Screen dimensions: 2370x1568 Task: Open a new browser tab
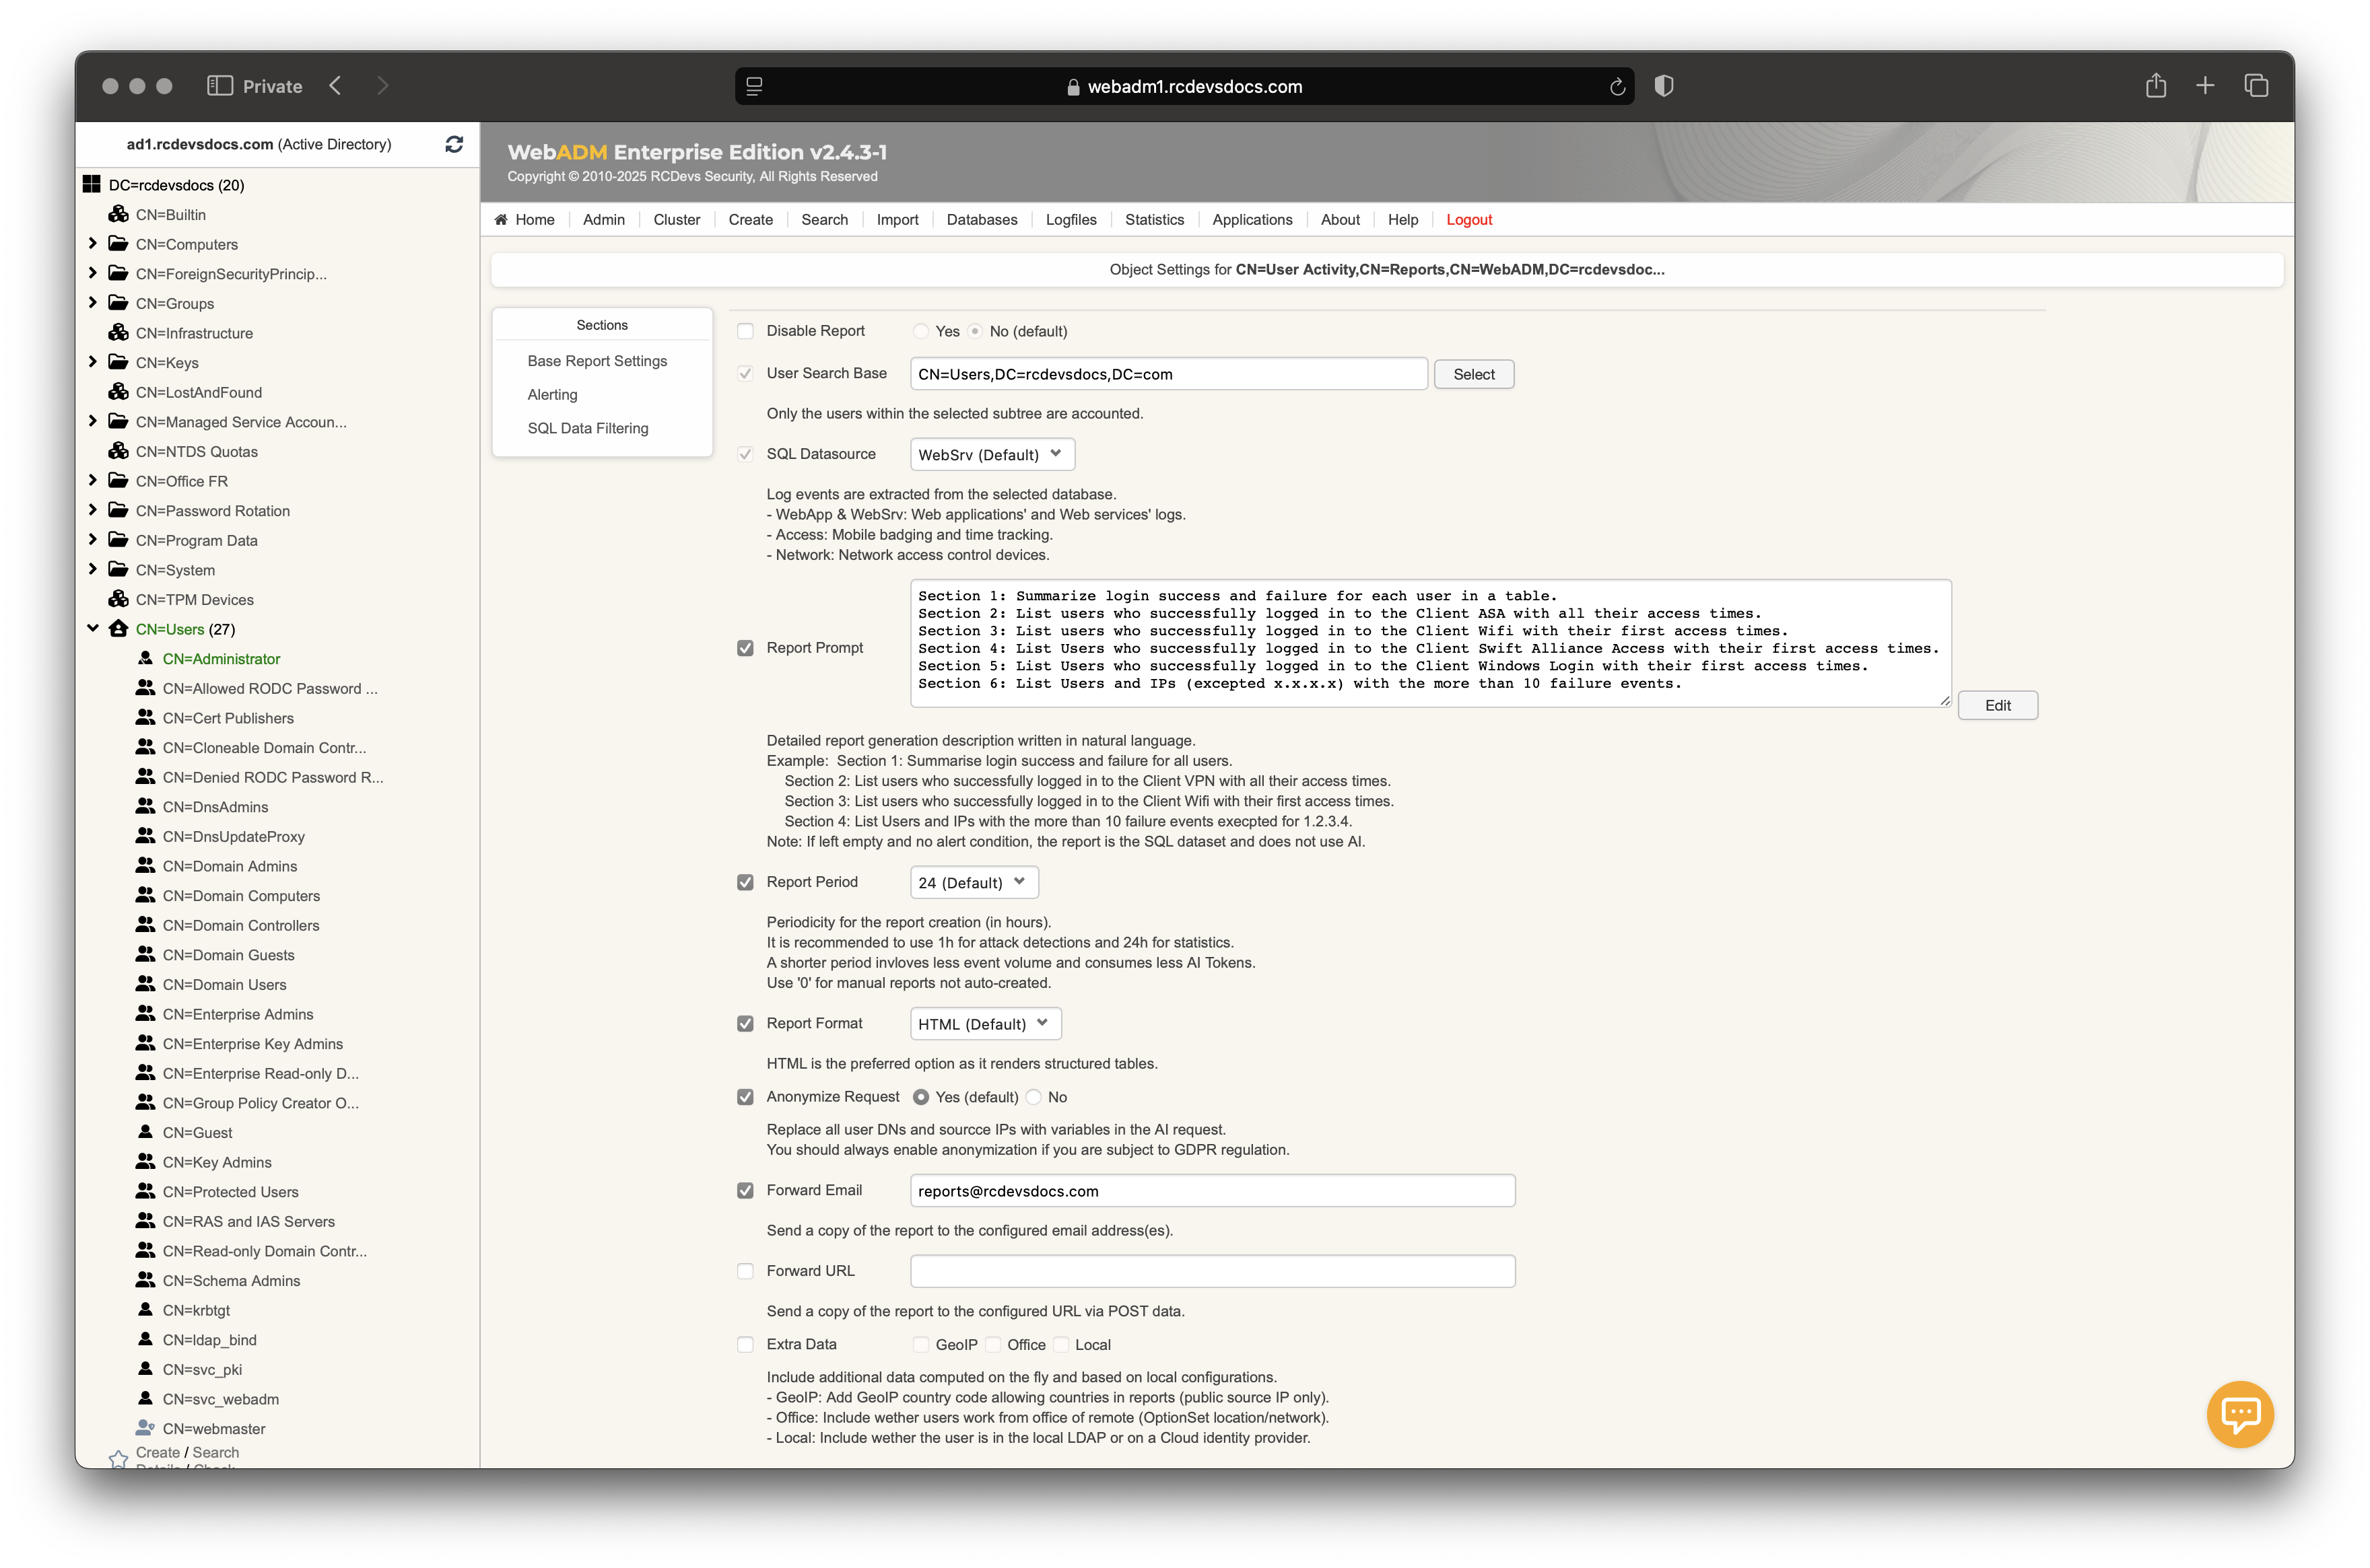(2205, 86)
